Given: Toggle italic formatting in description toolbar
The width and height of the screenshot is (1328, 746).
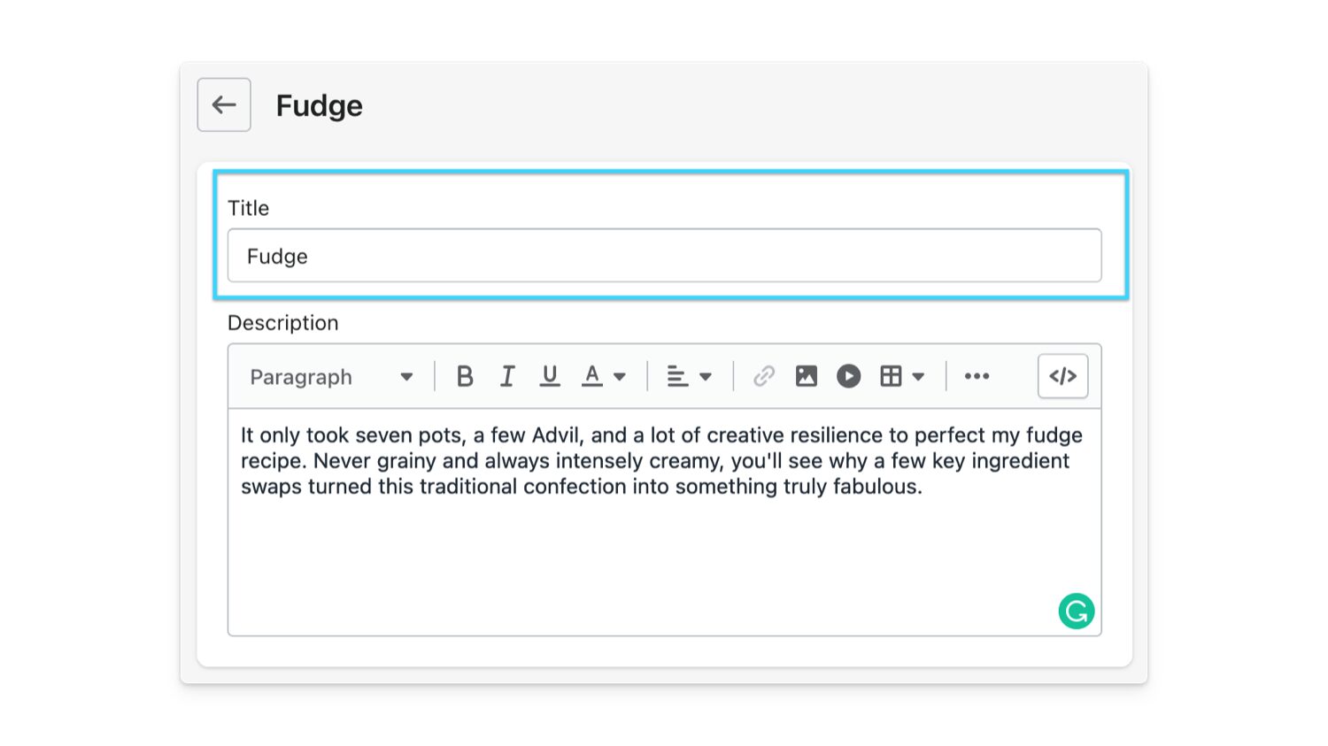Looking at the screenshot, I should tap(507, 376).
